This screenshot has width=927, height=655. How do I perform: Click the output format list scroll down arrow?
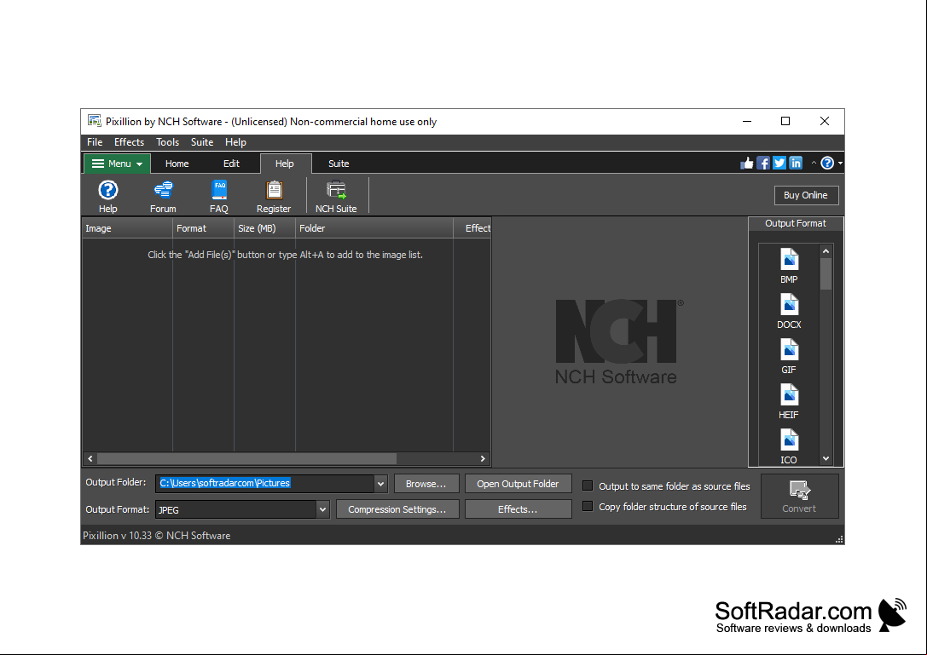click(x=826, y=458)
